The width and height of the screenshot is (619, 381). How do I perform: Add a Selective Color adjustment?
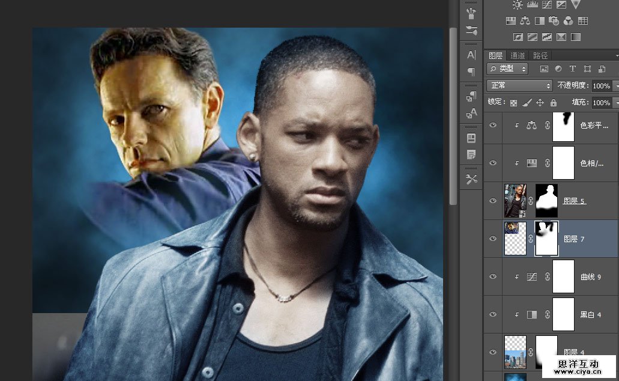click(x=561, y=37)
